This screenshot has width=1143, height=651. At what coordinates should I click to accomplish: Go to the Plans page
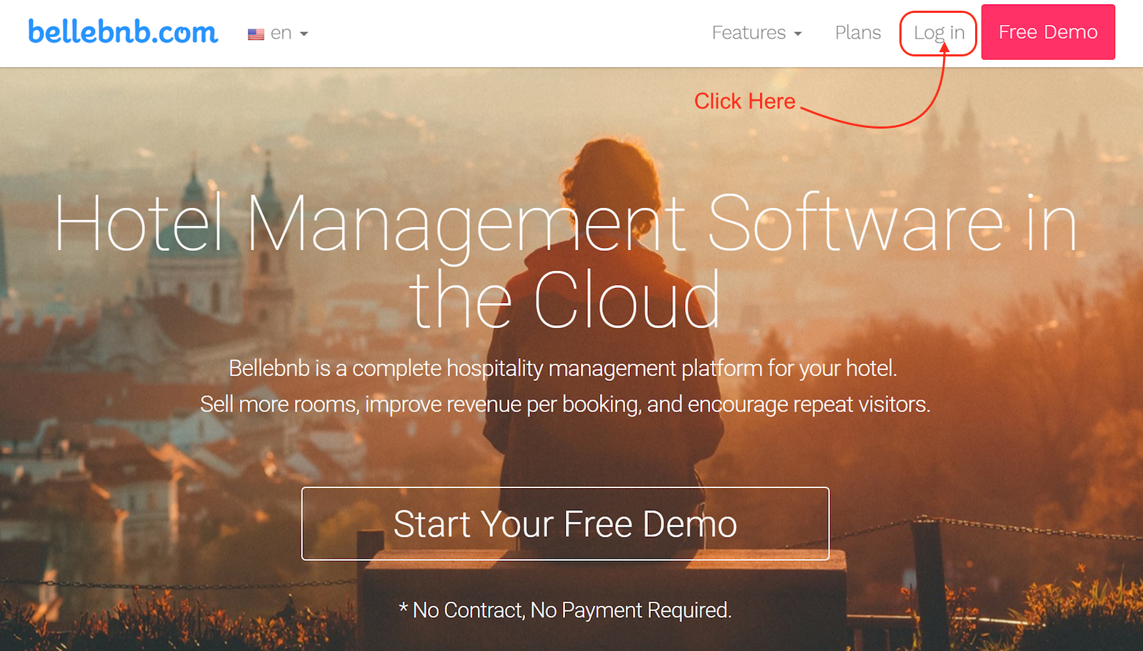click(x=858, y=33)
